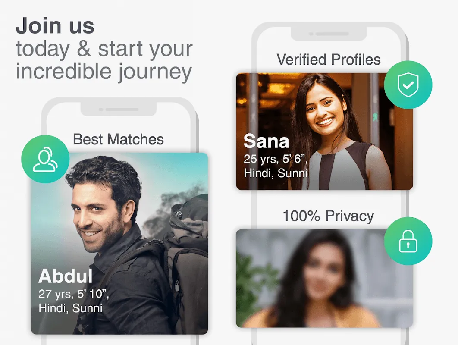The width and height of the screenshot is (458, 345).
Task: Open Abdul's profile card
Action: (x=119, y=243)
